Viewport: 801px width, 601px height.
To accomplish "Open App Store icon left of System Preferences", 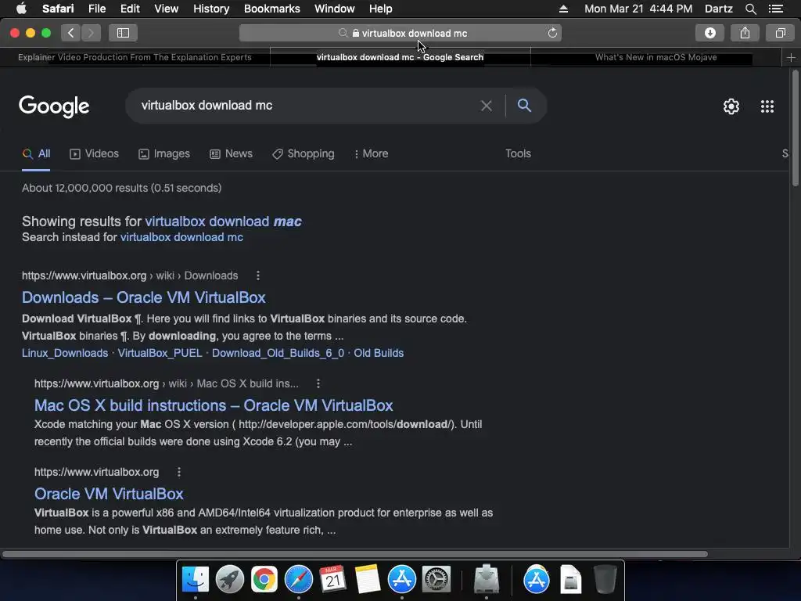I will click(402, 580).
